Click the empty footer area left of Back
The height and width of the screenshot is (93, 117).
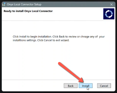(x=33, y=86)
